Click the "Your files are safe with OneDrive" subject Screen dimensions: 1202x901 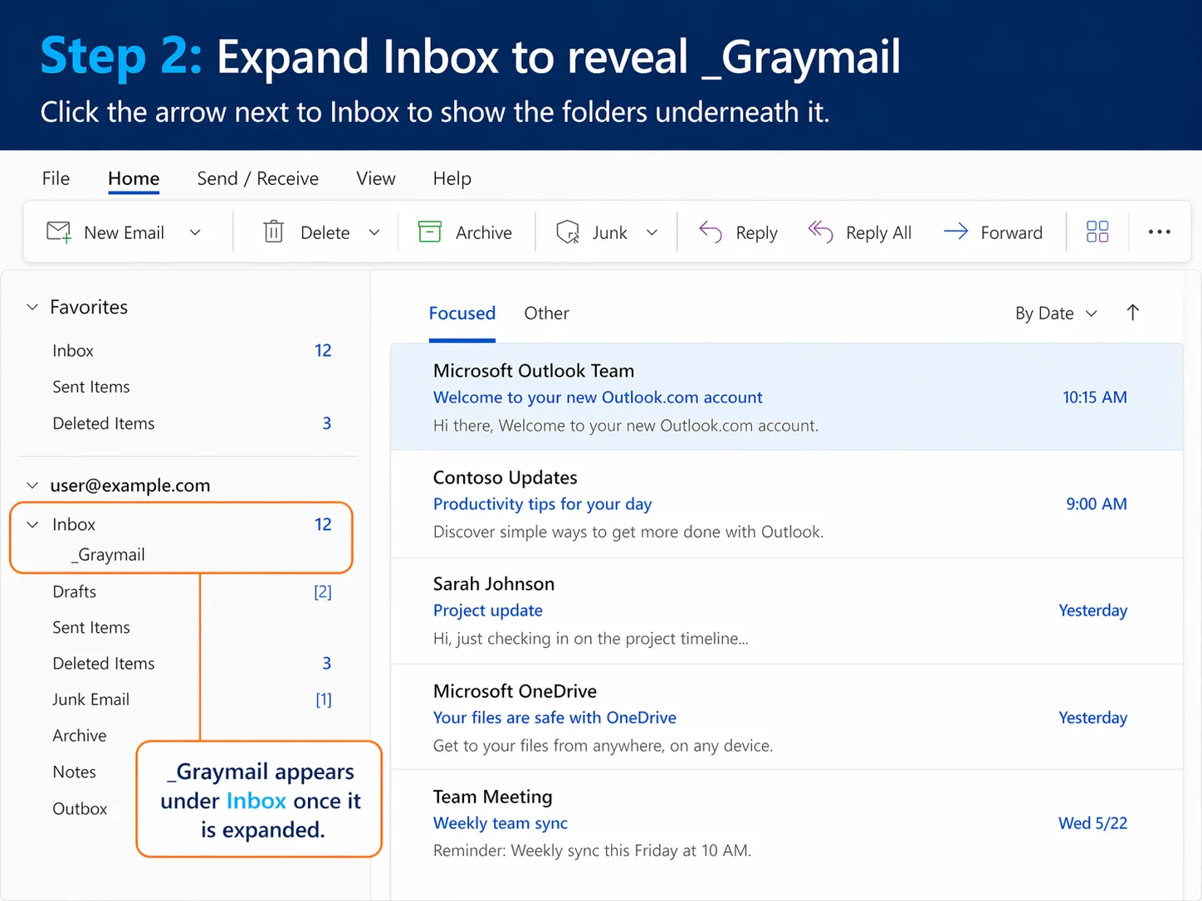tap(555, 718)
